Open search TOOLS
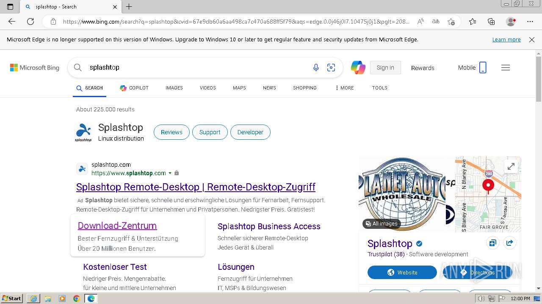Image resolution: width=542 pixels, height=304 pixels. tap(380, 88)
